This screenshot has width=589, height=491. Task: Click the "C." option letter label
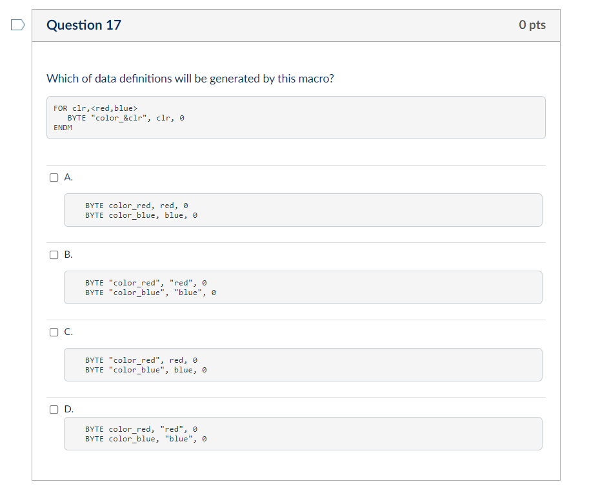[x=69, y=332]
